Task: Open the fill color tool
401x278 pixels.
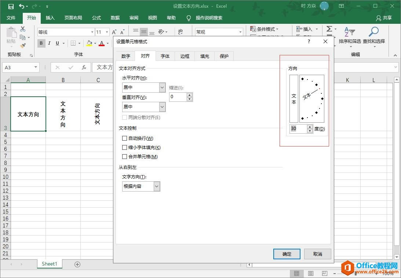Action: tap(90, 43)
